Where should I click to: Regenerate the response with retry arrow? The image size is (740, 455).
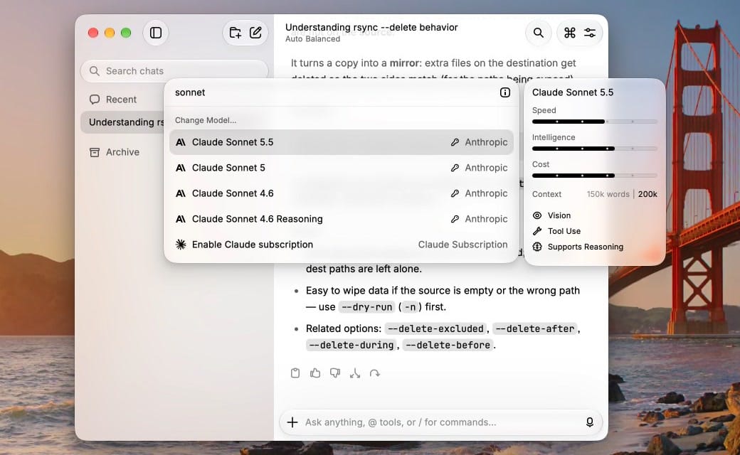pos(375,373)
